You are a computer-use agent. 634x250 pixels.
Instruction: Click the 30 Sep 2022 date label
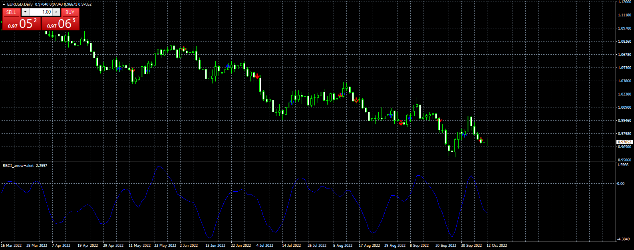[472, 246]
